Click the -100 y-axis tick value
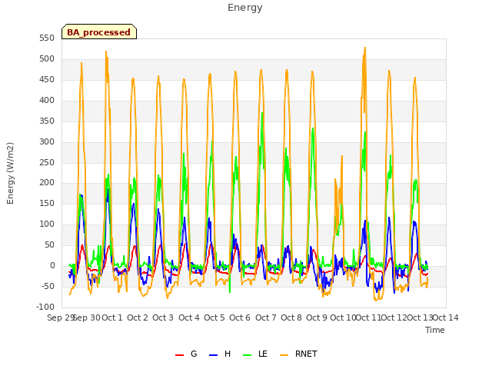This screenshot has width=492, height=369. pos(45,307)
